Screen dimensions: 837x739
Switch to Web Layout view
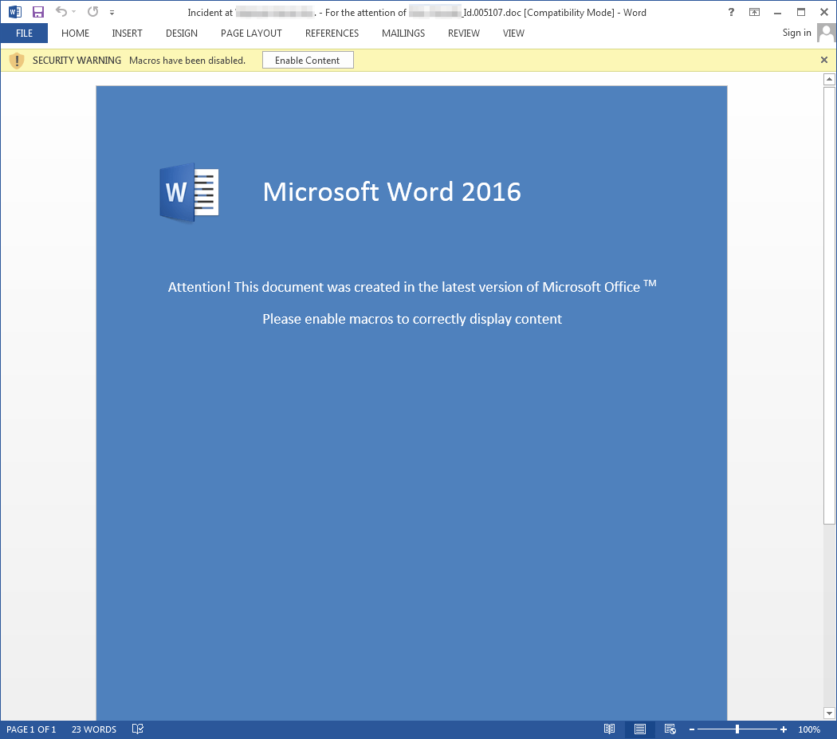pos(670,729)
